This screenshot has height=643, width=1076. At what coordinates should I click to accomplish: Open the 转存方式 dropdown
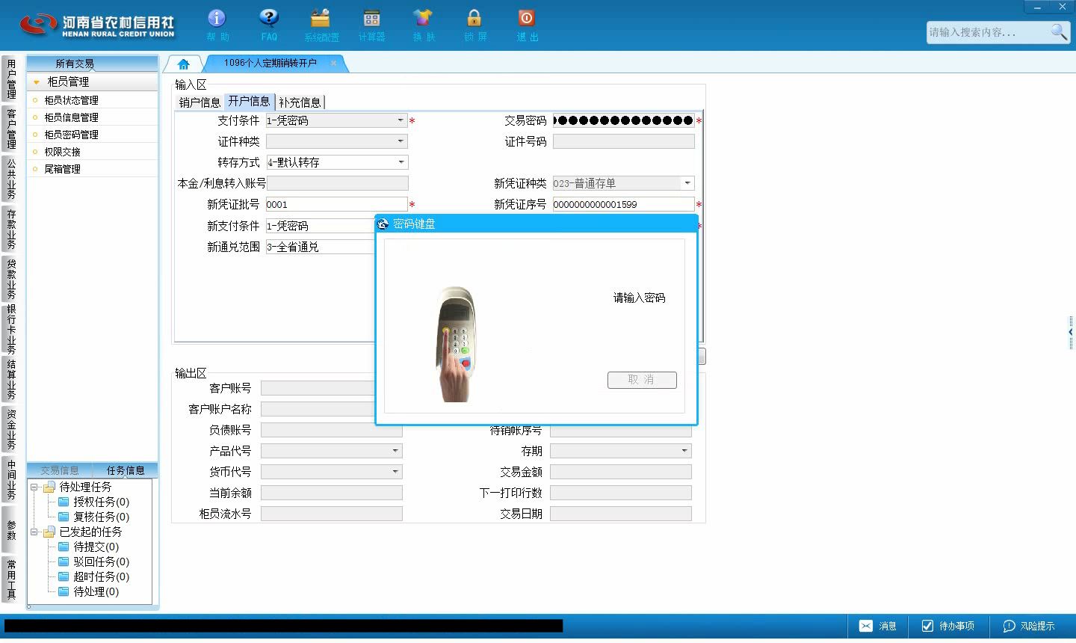point(401,162)
